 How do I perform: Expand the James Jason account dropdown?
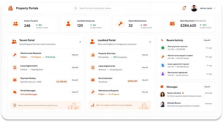pyautogui.click(x=214, y=8)
